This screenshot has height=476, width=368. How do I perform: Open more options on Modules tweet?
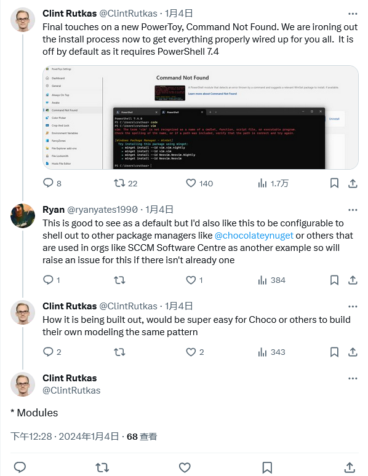click(353, 378)
